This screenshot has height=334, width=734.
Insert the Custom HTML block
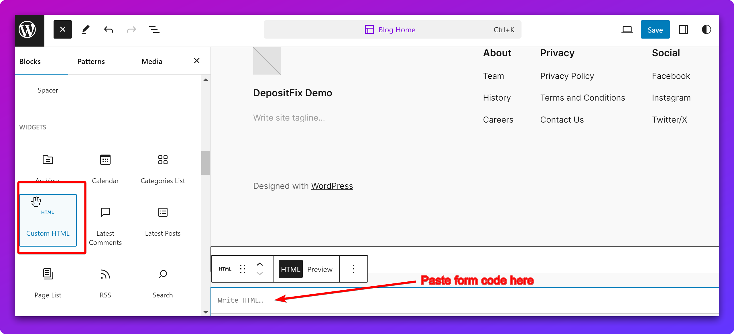click(48, 220)
